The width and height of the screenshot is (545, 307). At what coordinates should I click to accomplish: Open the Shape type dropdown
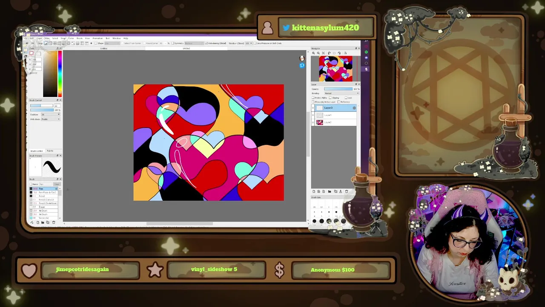pyautogui.click(x=112, y=43)
